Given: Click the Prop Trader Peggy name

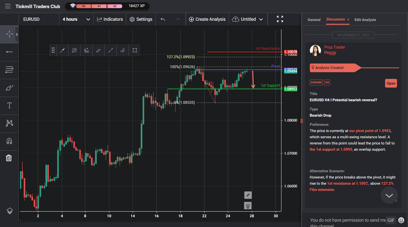Looking at the screenshot, I should (x=334, y=50).
